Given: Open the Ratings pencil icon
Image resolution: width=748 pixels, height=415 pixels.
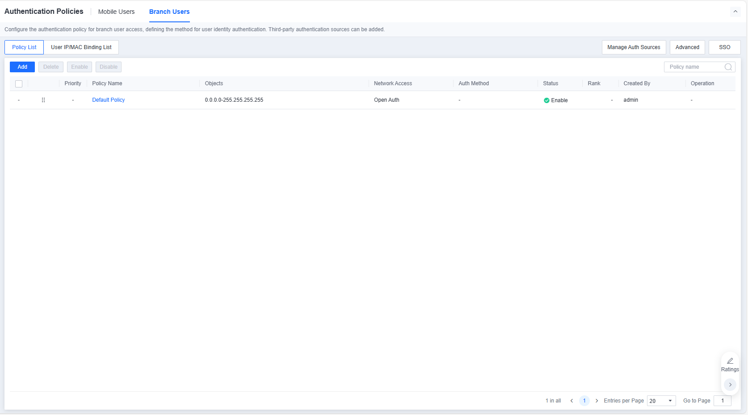Looking at the screenshot, I should pos(730,361).
